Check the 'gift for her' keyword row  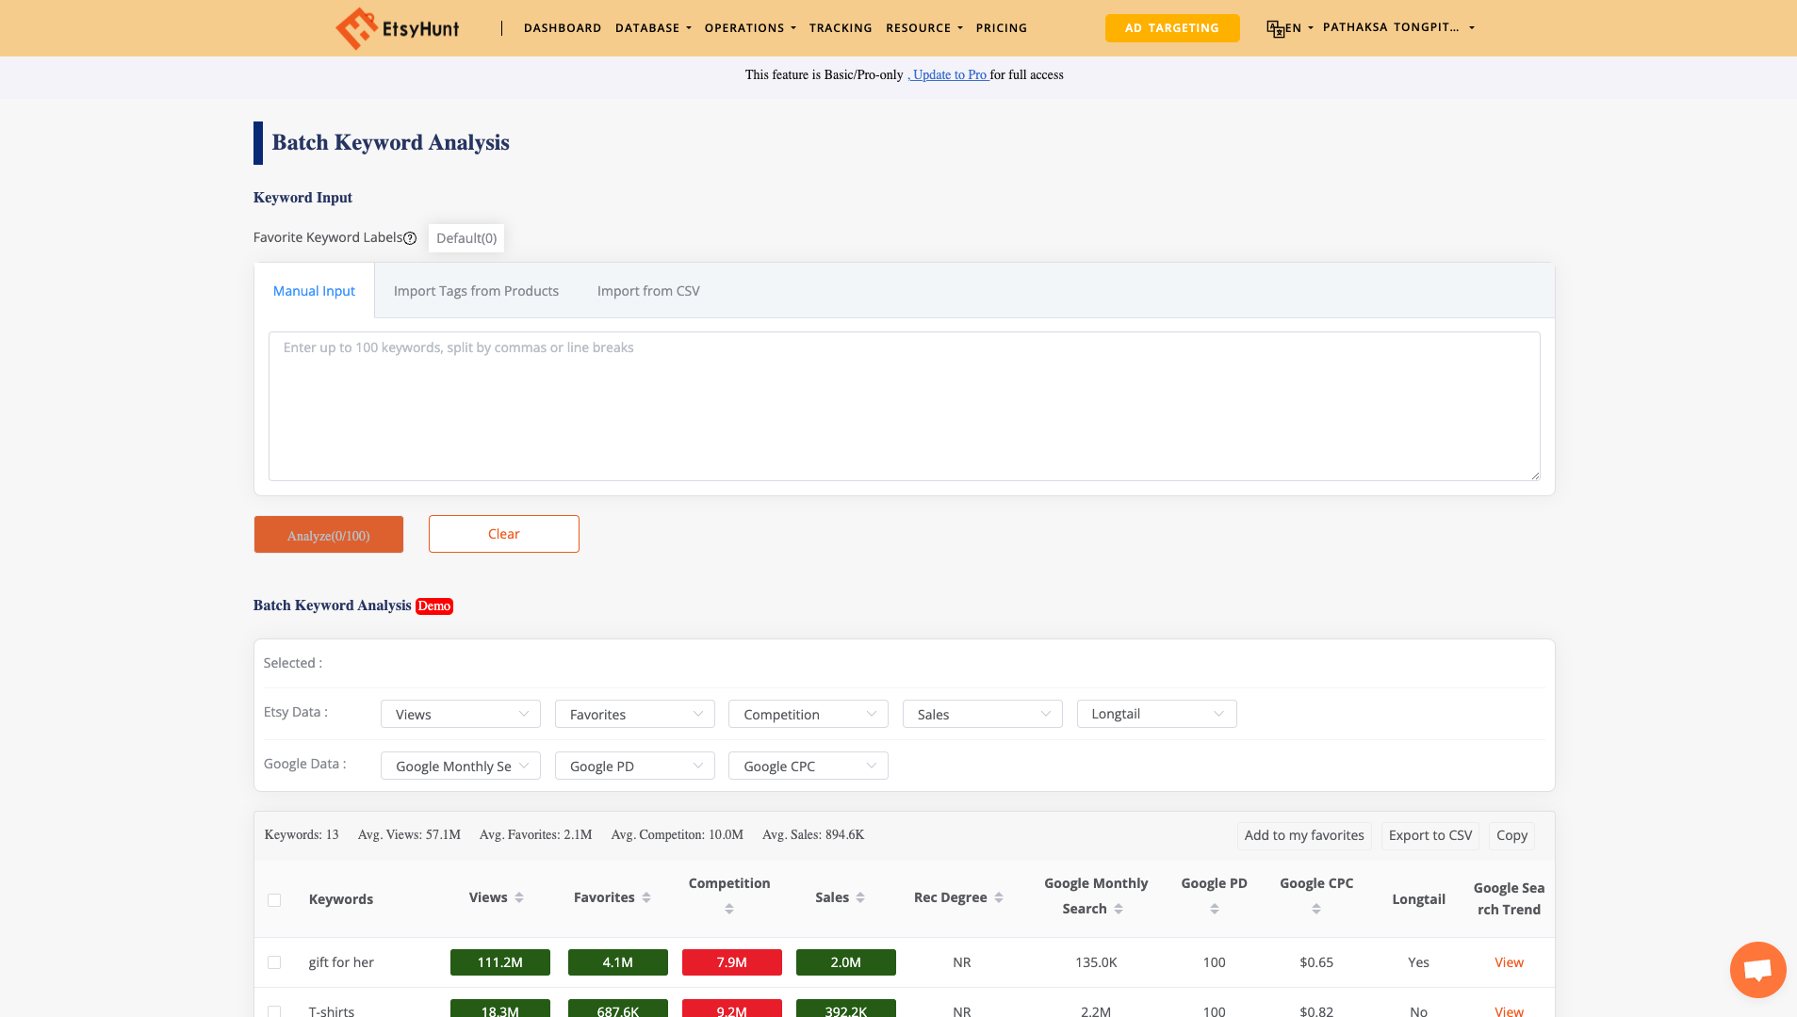coord(274,962)
